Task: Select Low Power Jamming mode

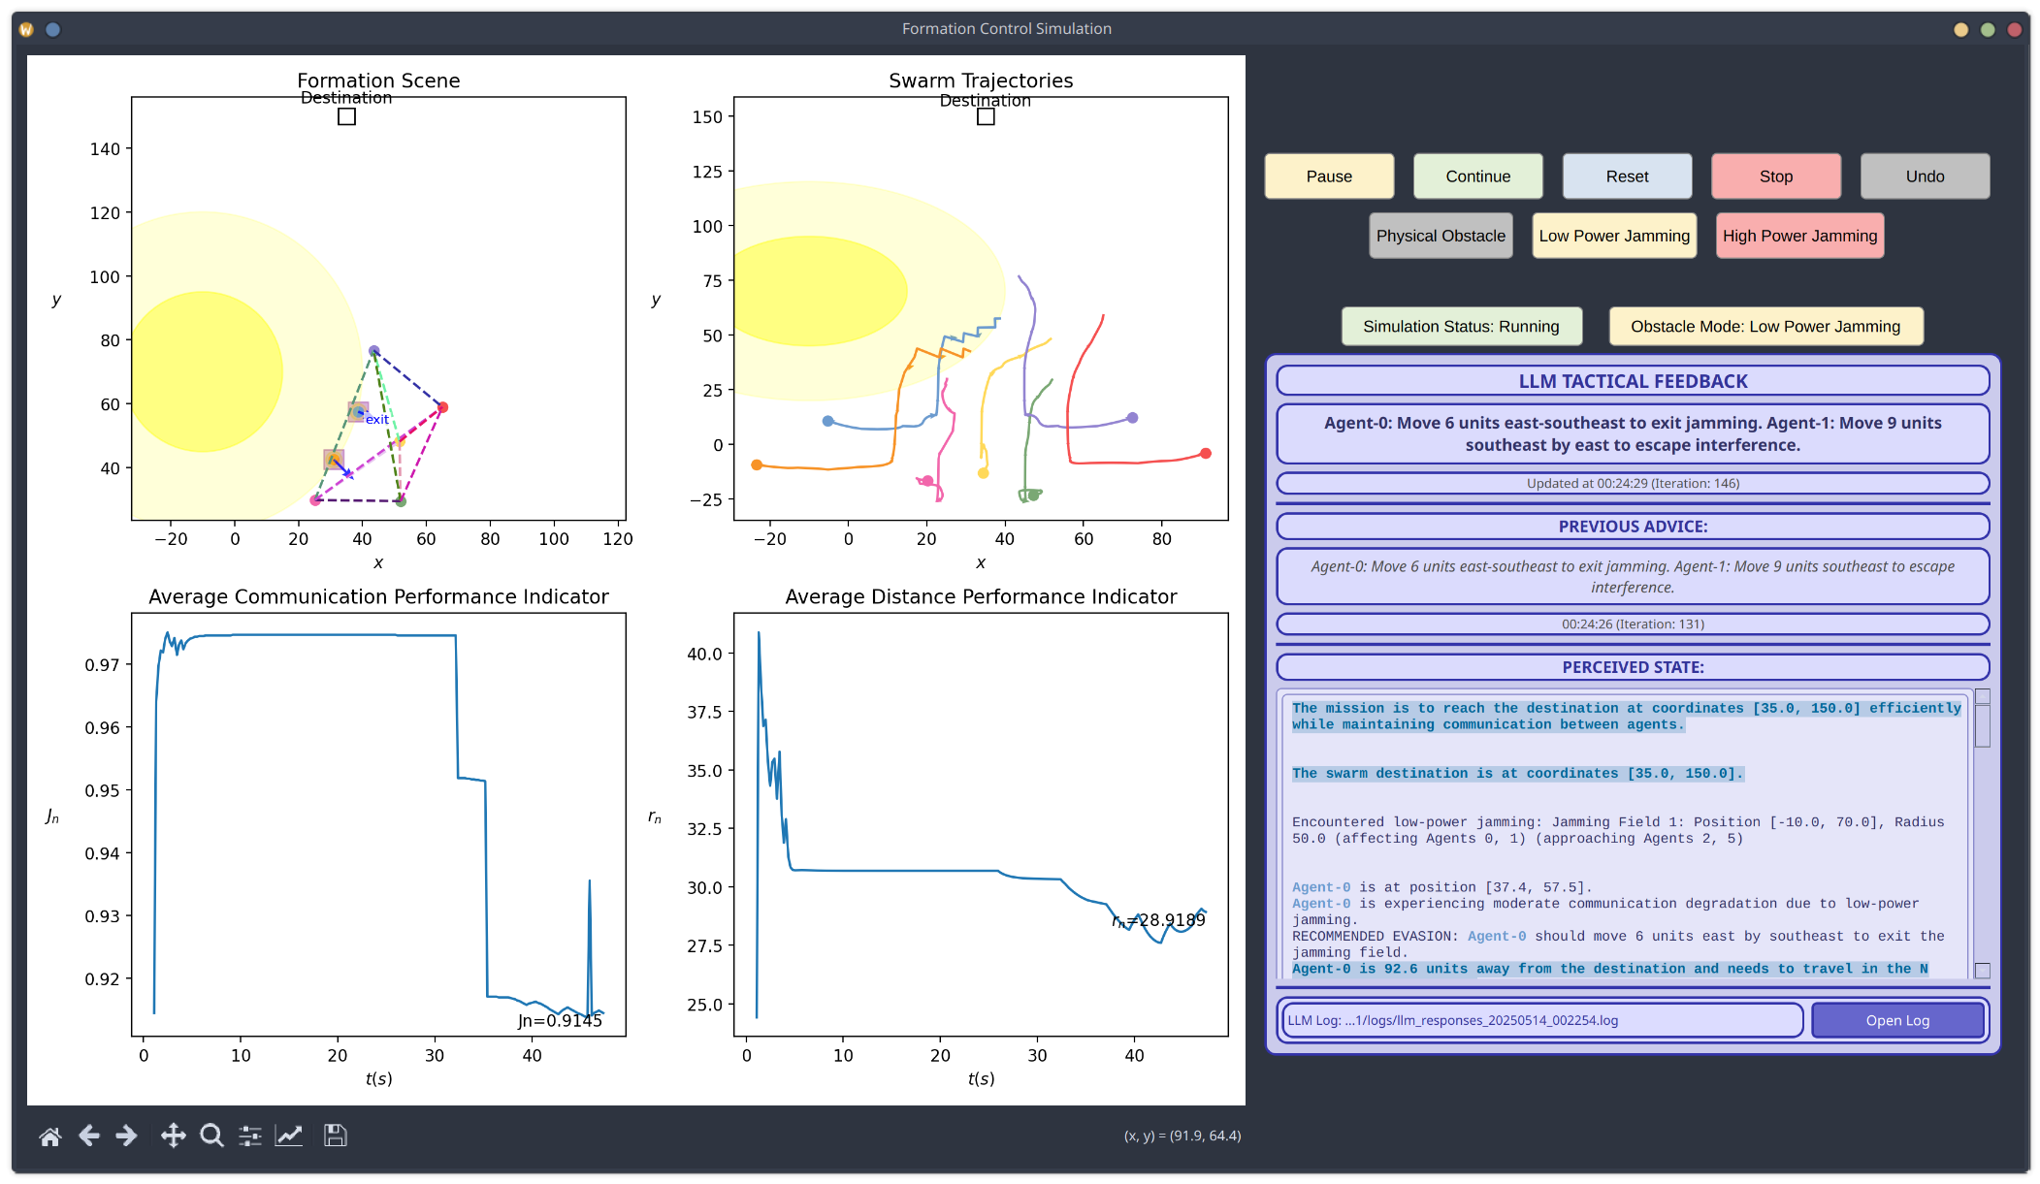Action: [x=1614, y=236]
